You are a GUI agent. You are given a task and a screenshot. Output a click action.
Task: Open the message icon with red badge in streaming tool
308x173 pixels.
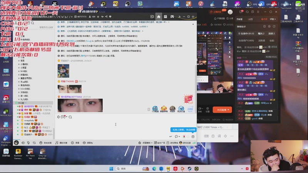click(241, 12)
